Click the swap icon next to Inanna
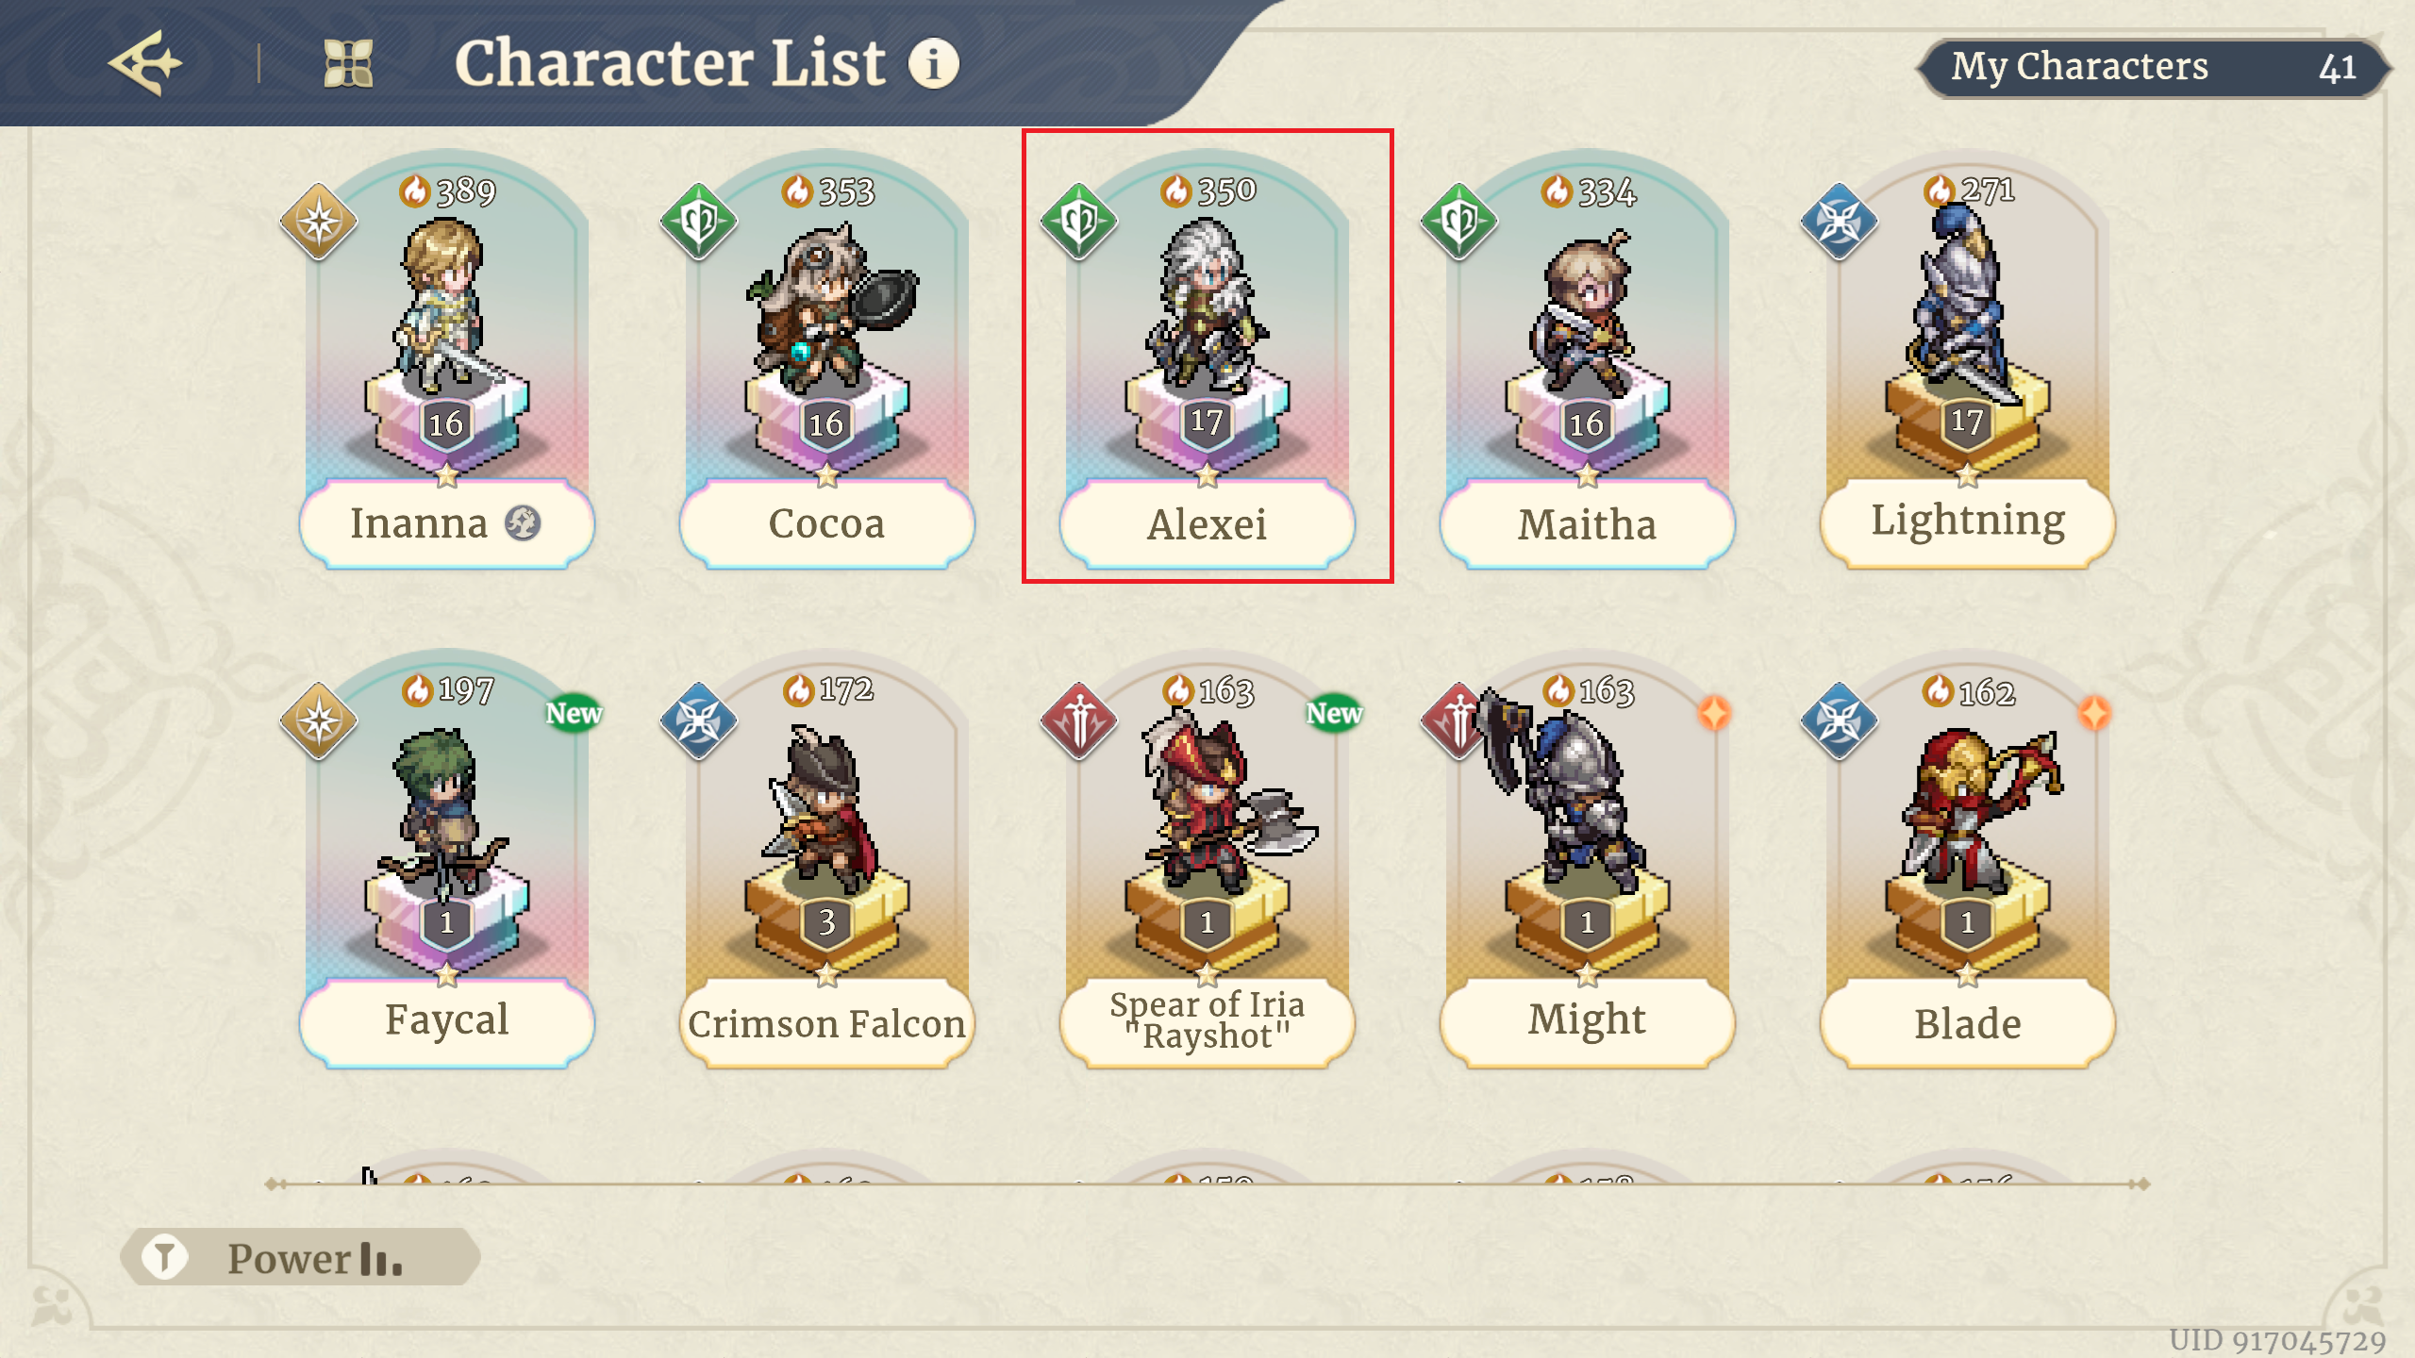The height and width of the screenshot is (1358, 2415). click(x=523, y=522)
